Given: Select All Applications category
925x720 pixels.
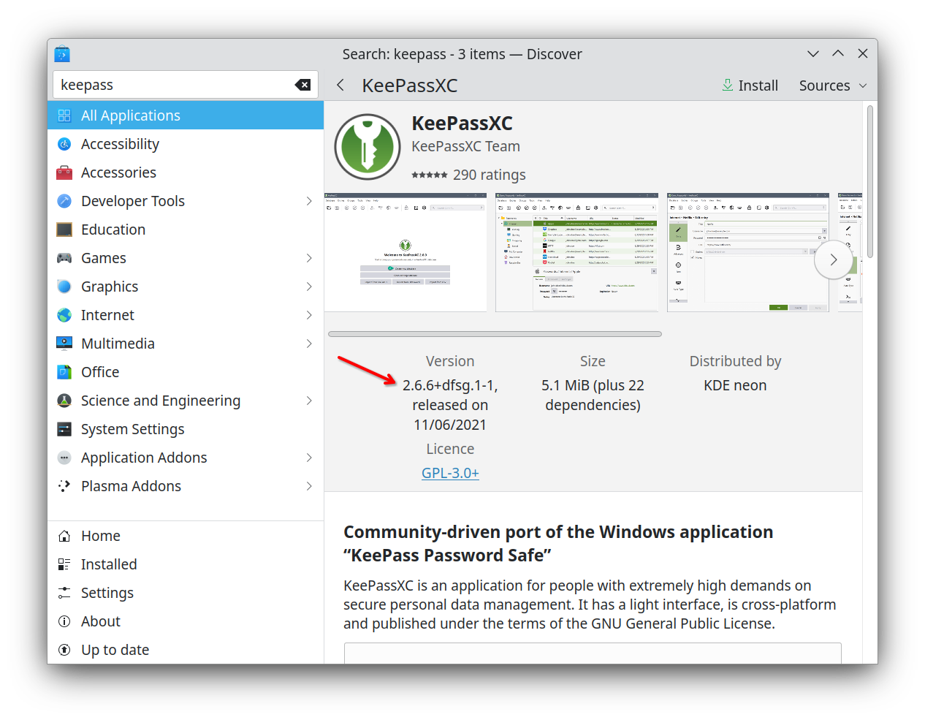Looking at the screenshot, I should click(130, 115).
